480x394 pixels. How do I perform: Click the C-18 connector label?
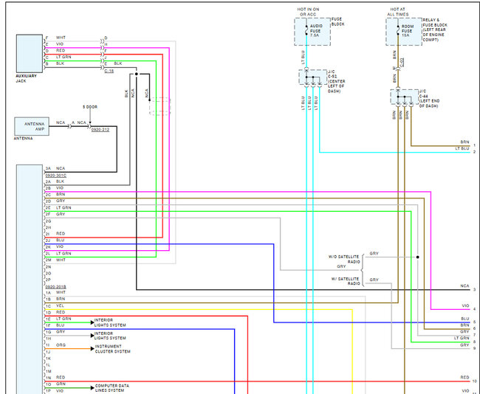pos(109,71)
